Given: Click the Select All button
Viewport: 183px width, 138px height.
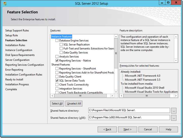Looking at the screenshot, I should point(57,103).
